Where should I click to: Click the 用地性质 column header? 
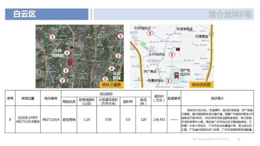69,102
